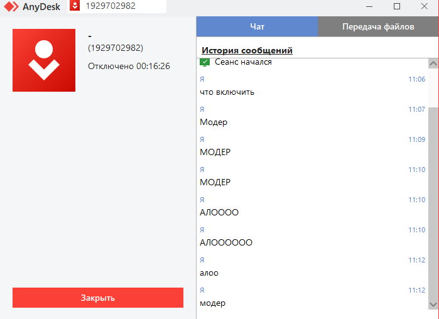
Task: Click the chat history scrollbar thumb
Action: point(433,203)
